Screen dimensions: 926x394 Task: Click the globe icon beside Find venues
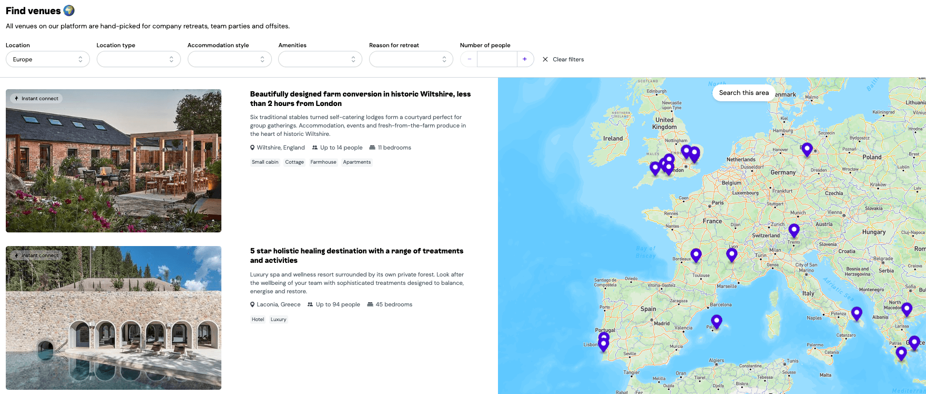coord(69,10)
